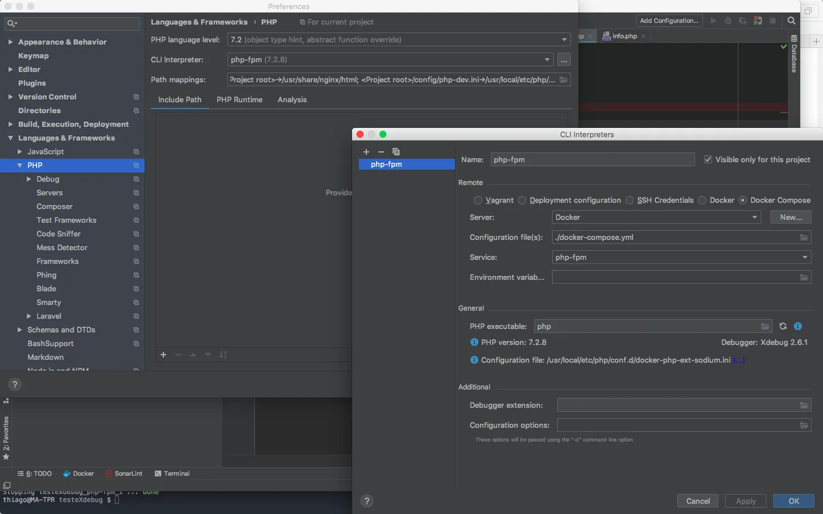Click the New... server button
Image resolution: width=823 pixels, height=514 pixels.
click(x=791, y=218)
